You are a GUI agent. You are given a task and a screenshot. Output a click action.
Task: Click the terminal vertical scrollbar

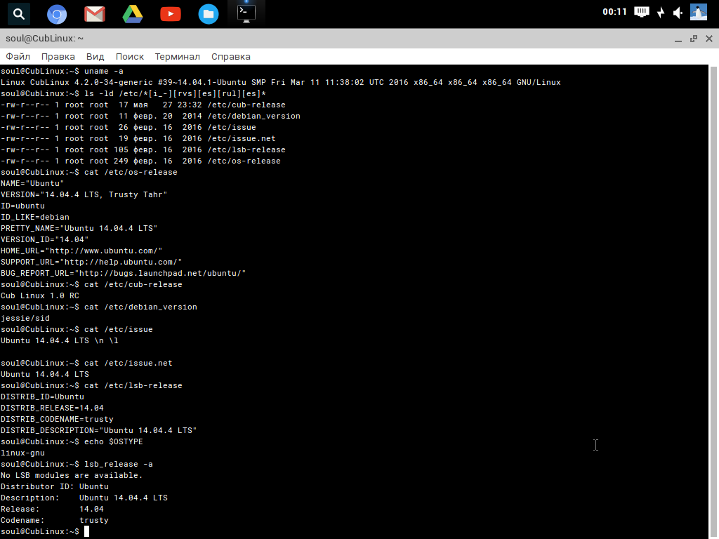click(x=713, y=302)
